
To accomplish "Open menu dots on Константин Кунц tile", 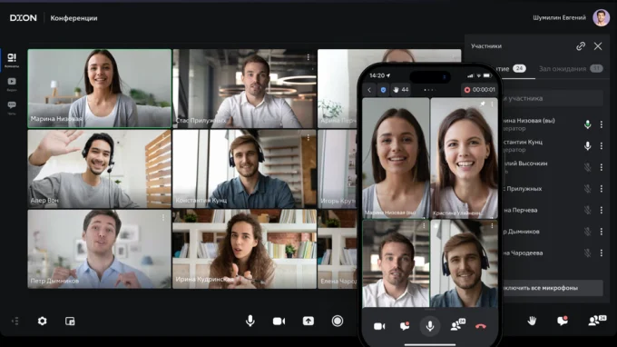I will (308, 137).
